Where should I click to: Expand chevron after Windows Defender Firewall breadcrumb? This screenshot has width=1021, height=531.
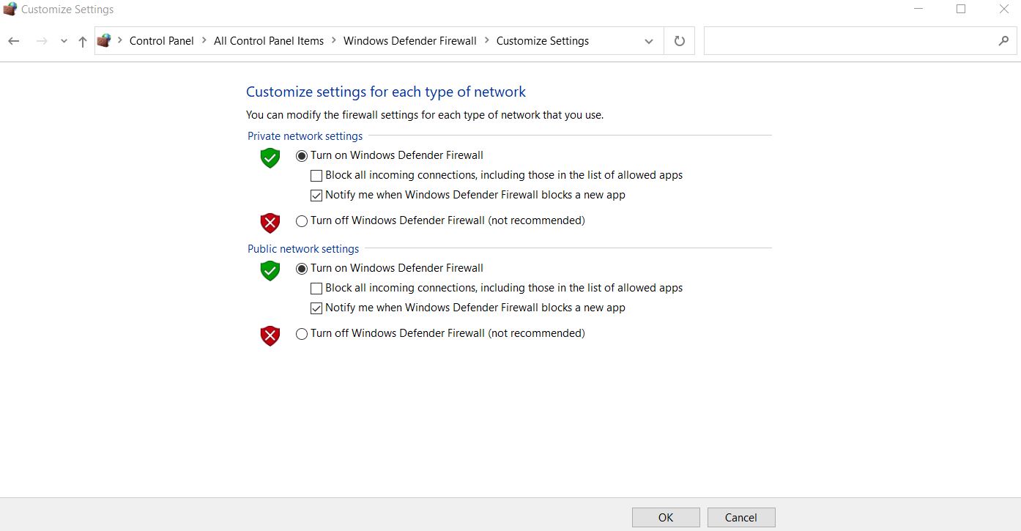(x=487, y=41)
